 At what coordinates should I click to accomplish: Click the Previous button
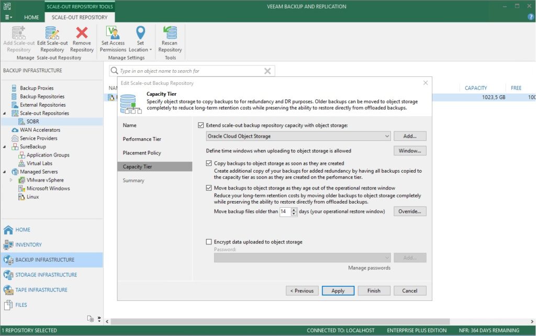[x=302, y=290]
